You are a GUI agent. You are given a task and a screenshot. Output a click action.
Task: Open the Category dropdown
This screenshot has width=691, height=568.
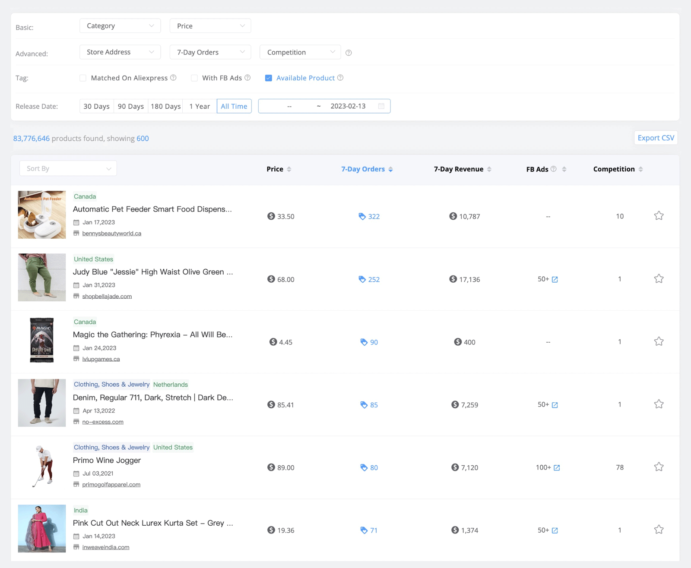coord(120,26)
